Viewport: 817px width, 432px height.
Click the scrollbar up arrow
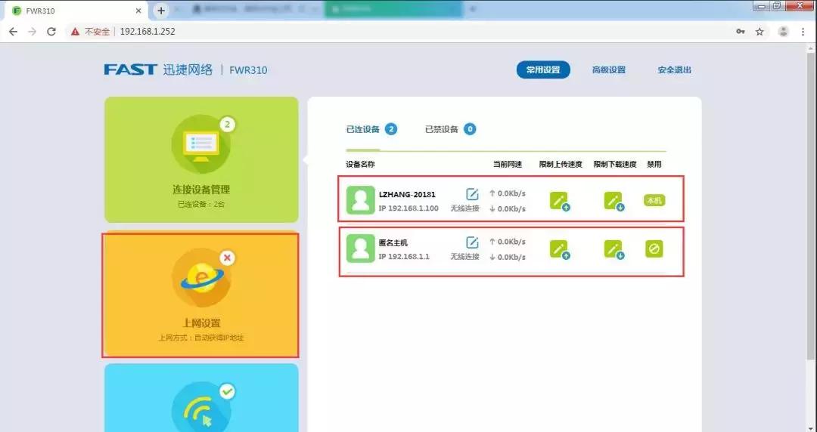(811, 48)
